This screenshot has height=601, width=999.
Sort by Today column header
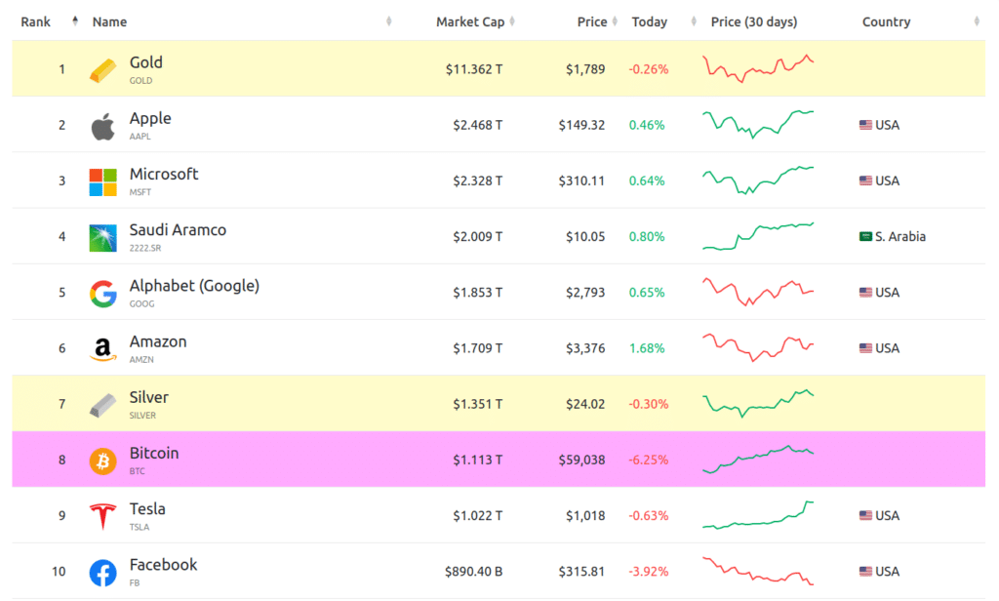650,21
